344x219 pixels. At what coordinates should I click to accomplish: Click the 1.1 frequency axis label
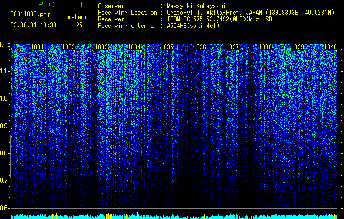click(x=4, y=71)
